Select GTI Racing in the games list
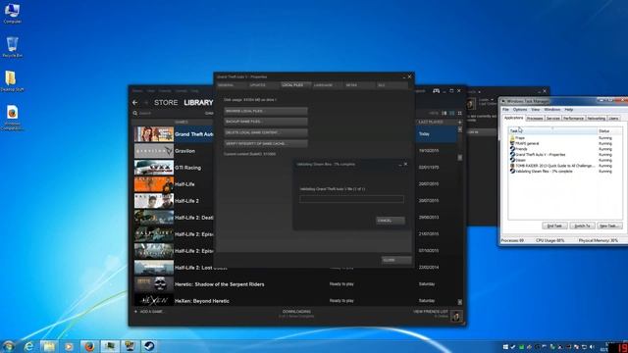628x353 pixels. click(187, 168)
